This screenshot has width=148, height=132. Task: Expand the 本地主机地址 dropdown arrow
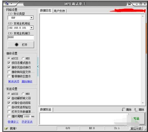[x=31, y=28]
